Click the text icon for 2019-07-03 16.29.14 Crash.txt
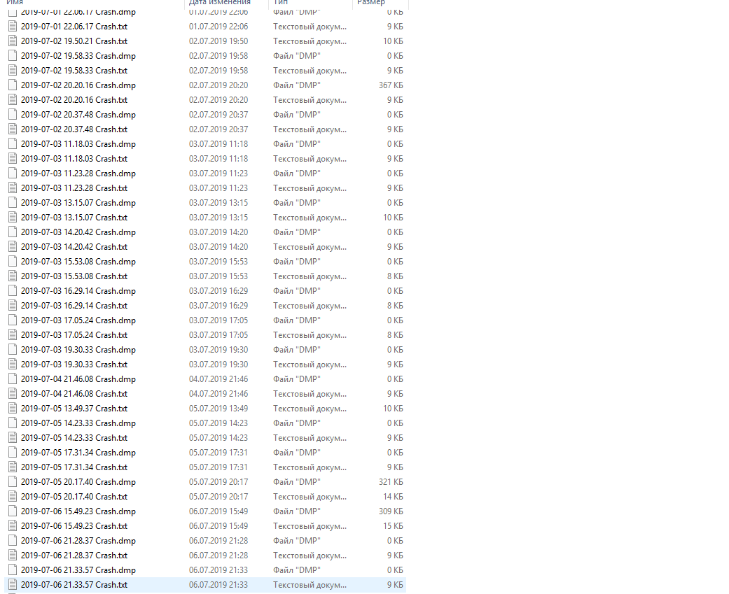 pyautogui.click(x=13, y=306)
